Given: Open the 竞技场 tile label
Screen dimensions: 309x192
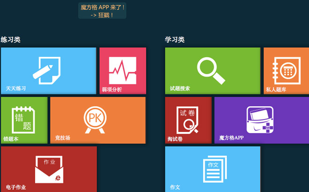Looking at the screenshot, I should (63, 138).
